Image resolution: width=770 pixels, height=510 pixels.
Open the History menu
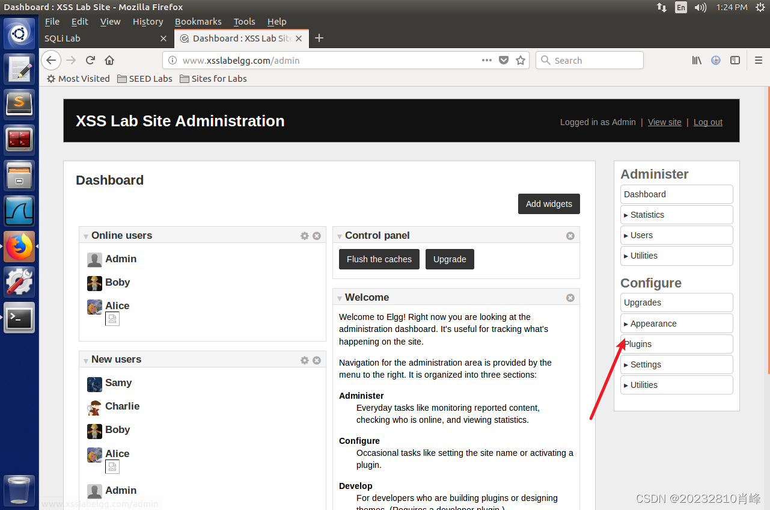coord(148,22)
